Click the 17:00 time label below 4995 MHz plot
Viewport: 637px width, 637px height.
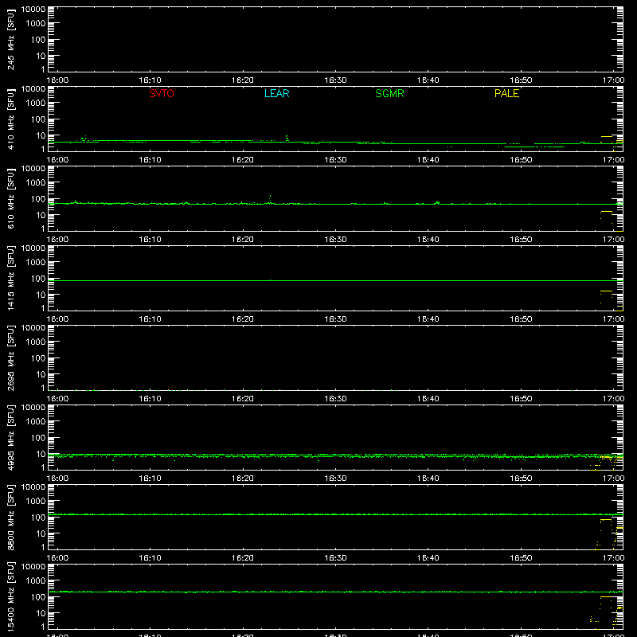click(x=613, y=479)
